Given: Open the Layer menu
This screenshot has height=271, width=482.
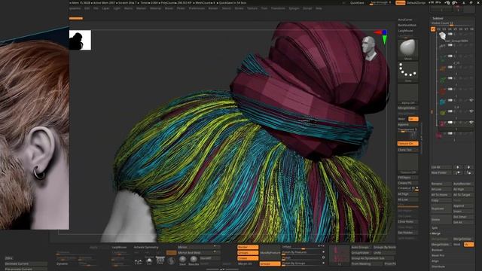Looking at the screenshot, I should coord(105,8).
